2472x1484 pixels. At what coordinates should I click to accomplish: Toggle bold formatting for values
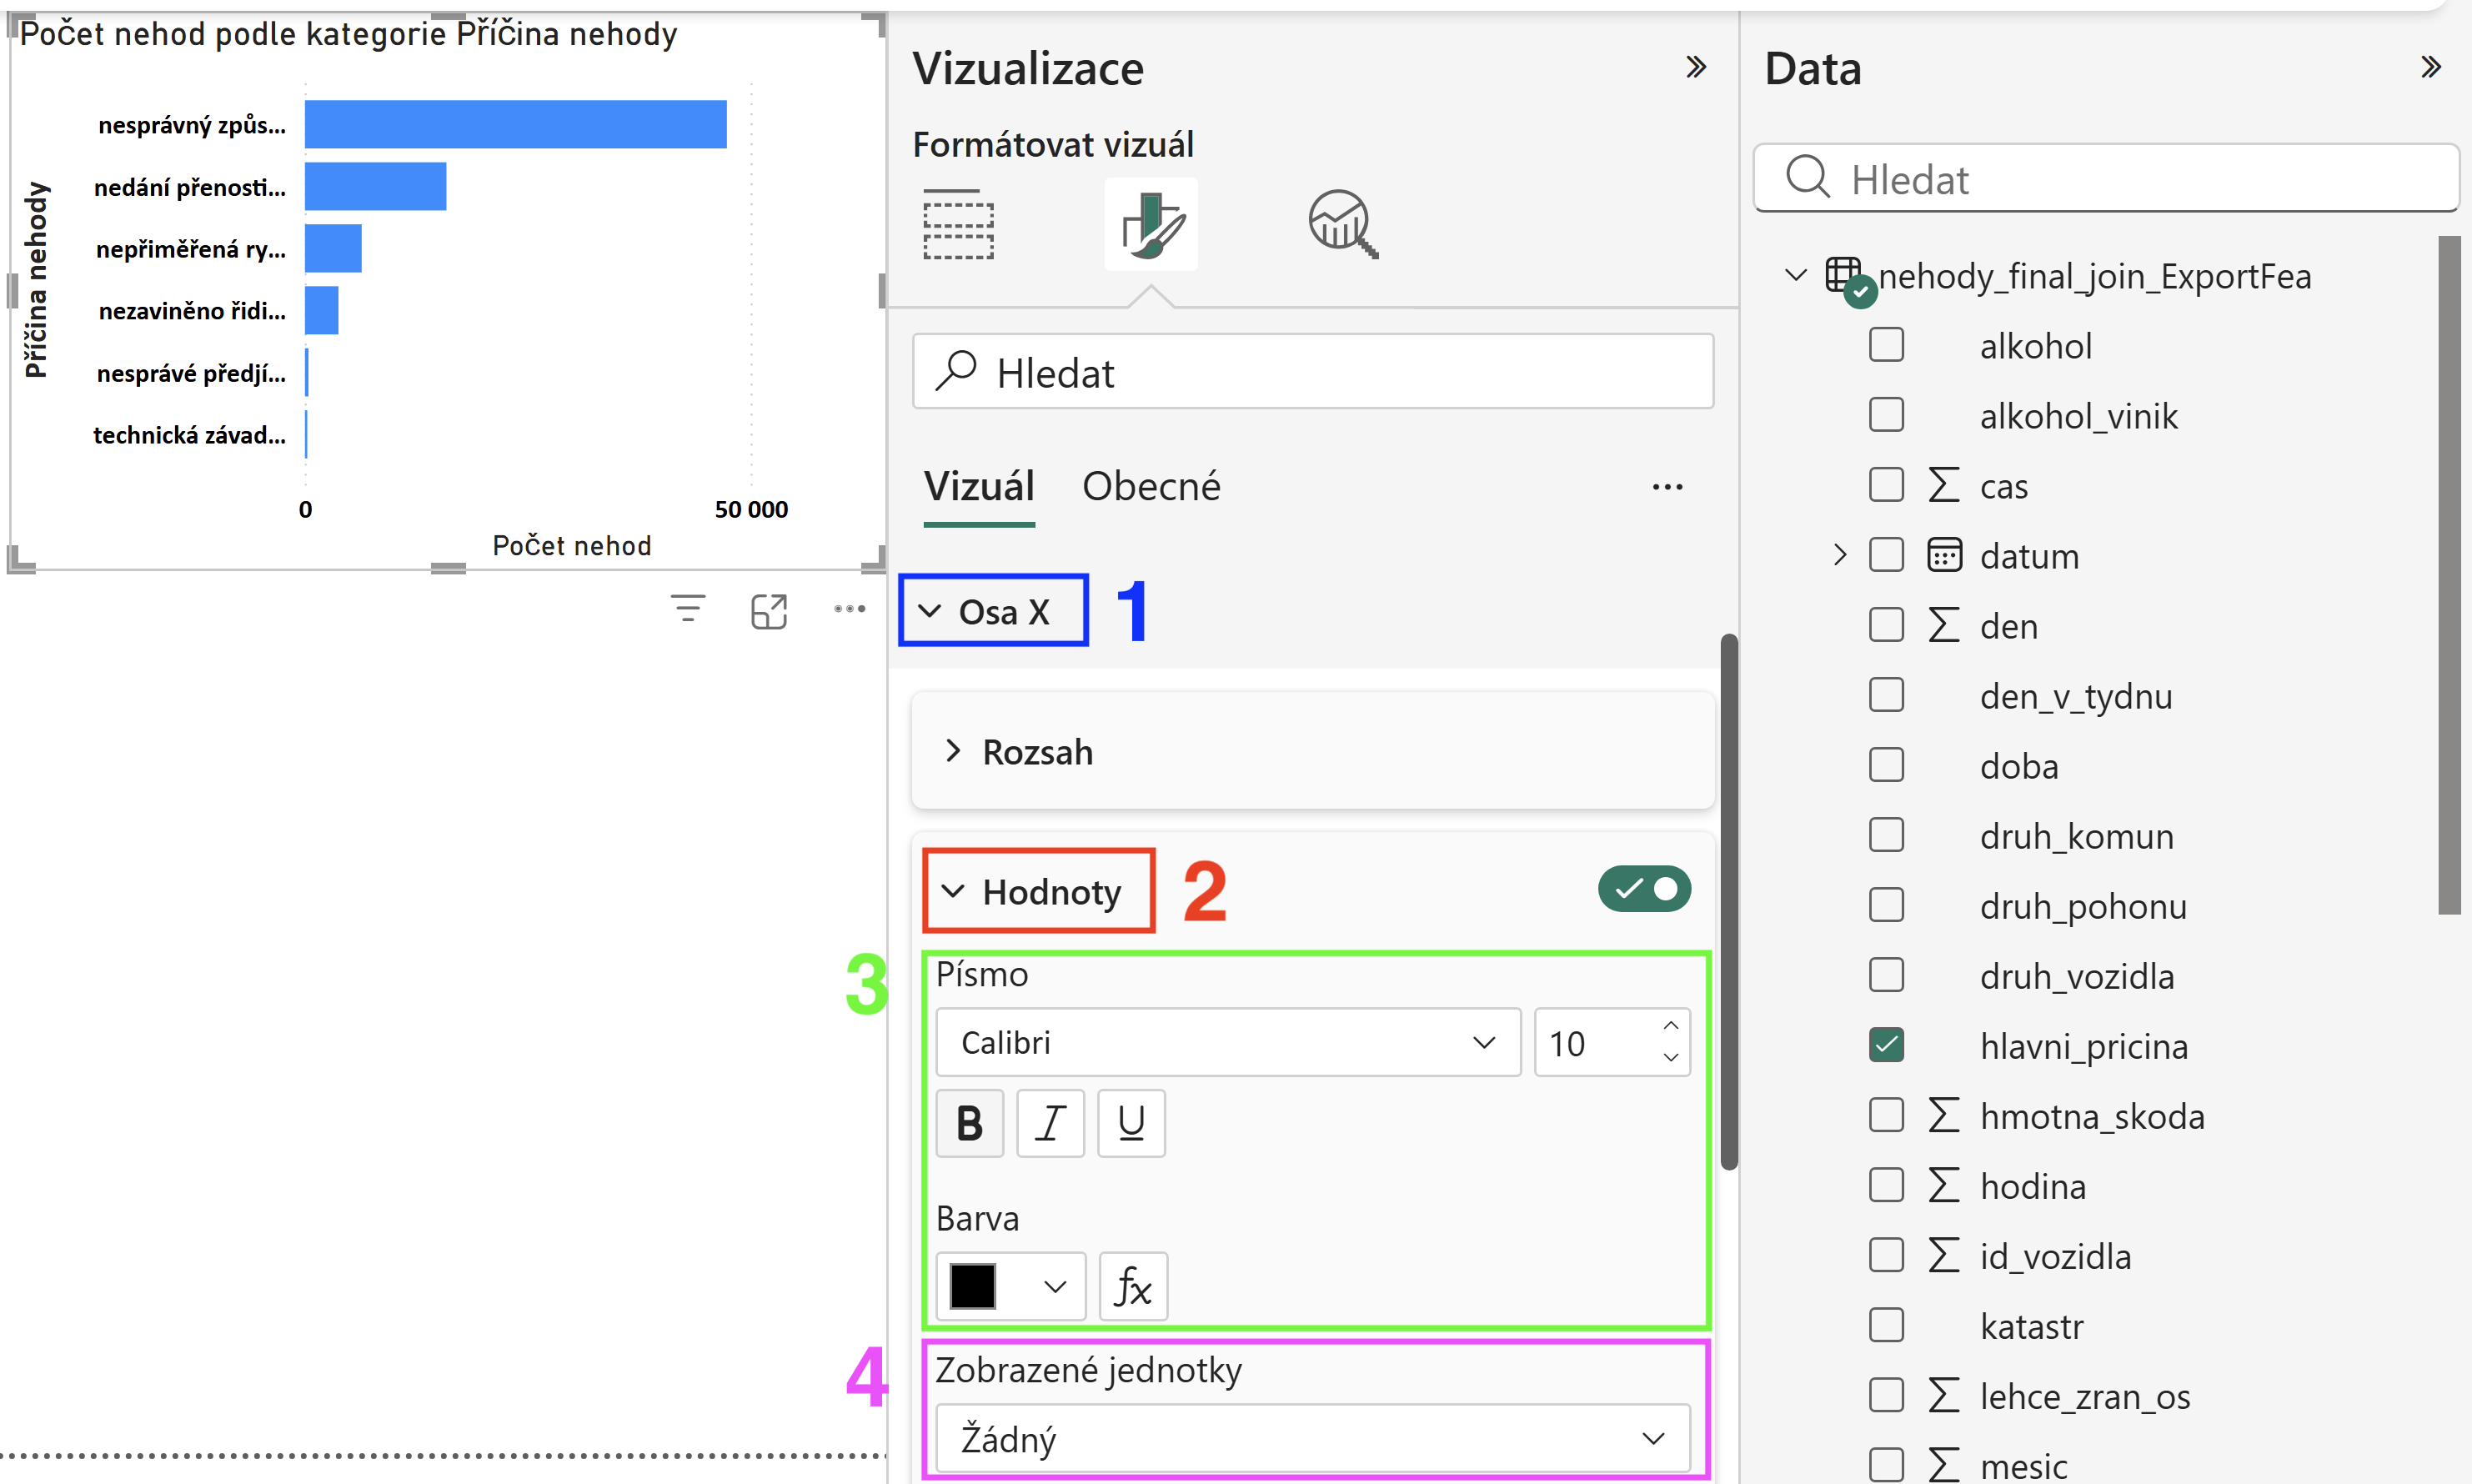click(969, 1123)
